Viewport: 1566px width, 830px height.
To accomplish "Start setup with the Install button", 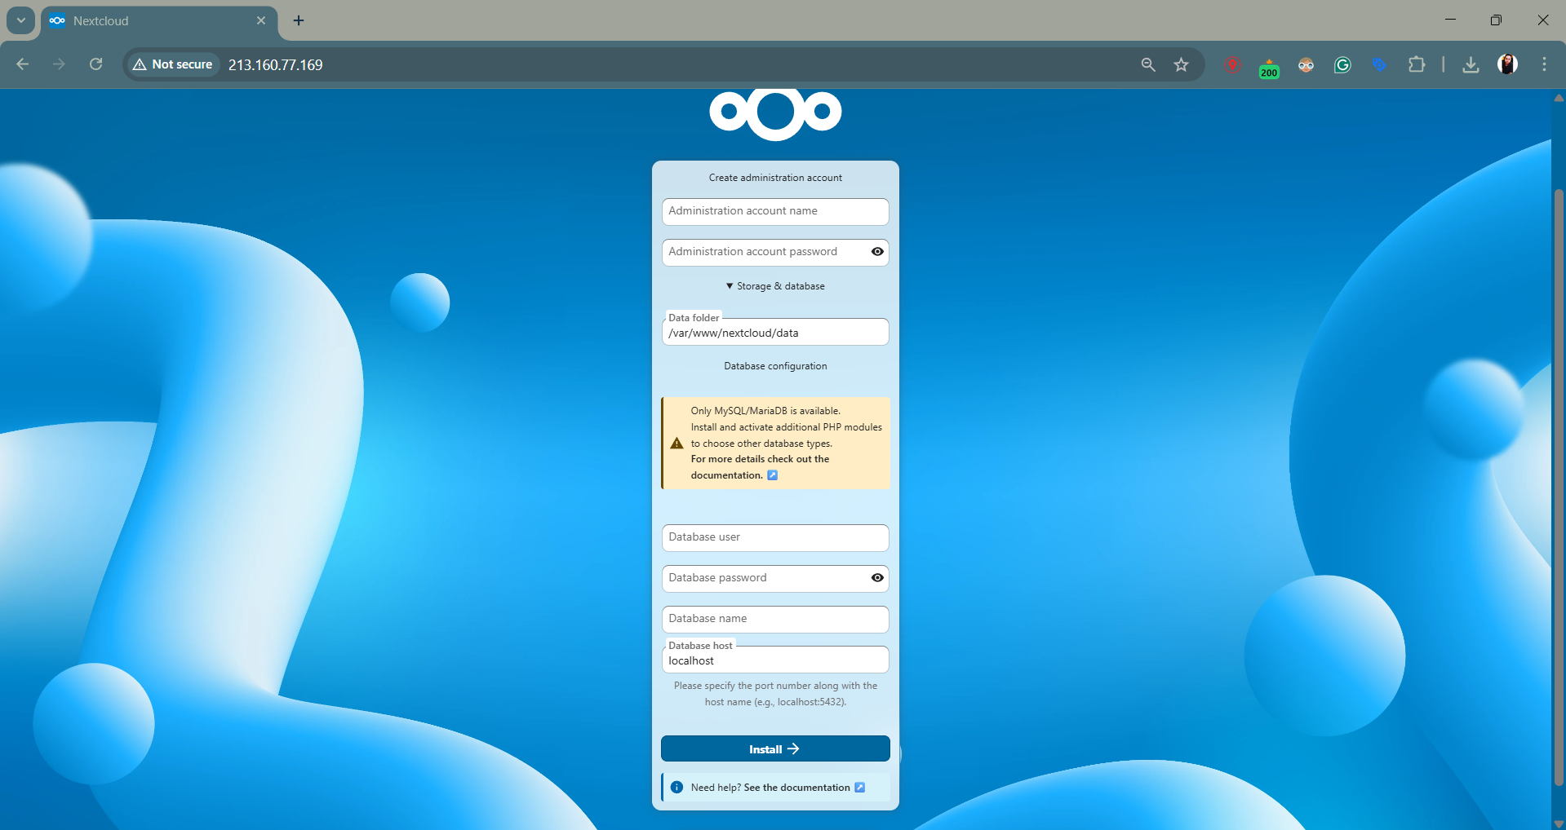I will (x=775, y=748).
